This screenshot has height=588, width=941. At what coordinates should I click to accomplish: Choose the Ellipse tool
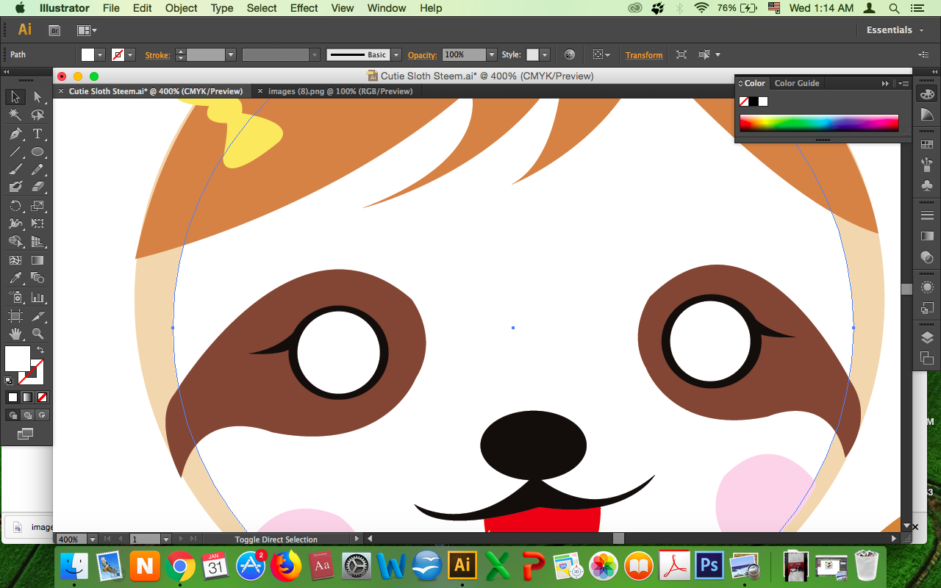(x=37, y=152)
